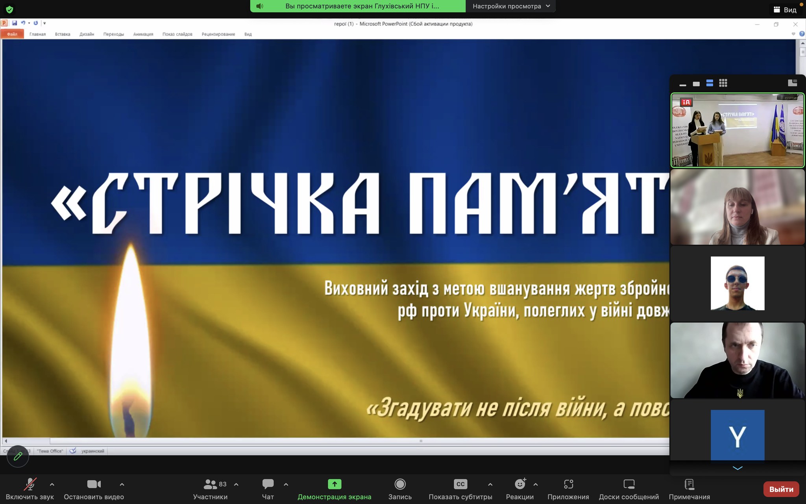
Task: Click the annotation pencil button
Action: coord(18,456)
